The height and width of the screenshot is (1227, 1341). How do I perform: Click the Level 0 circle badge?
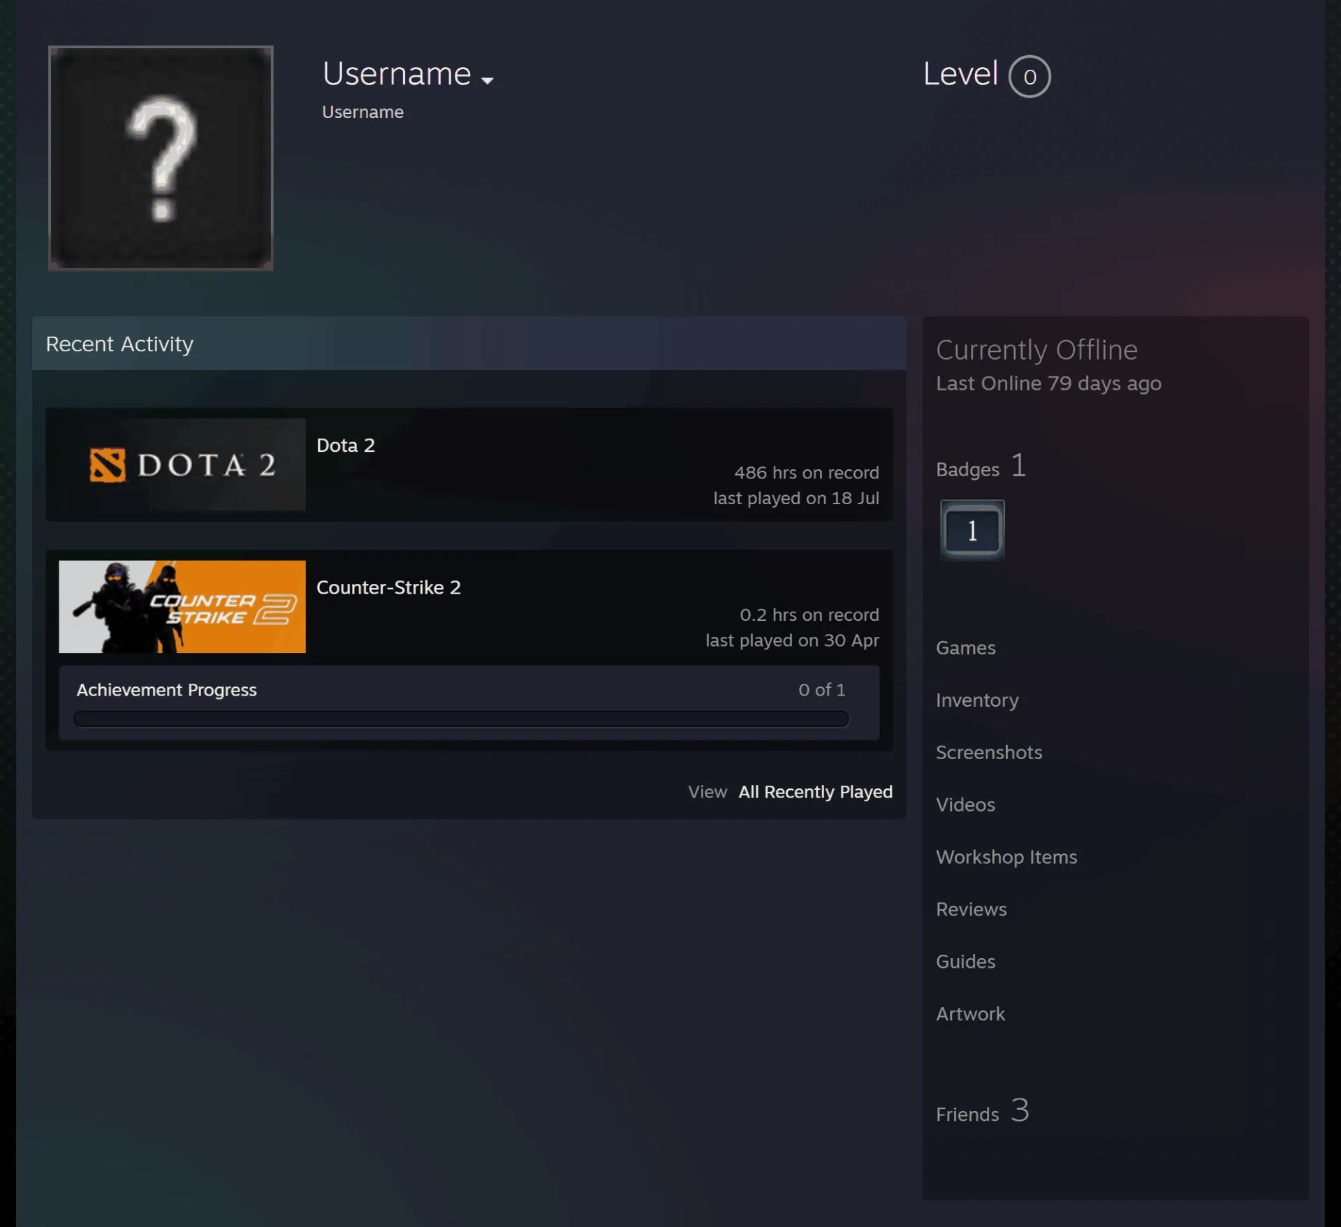1029,76
